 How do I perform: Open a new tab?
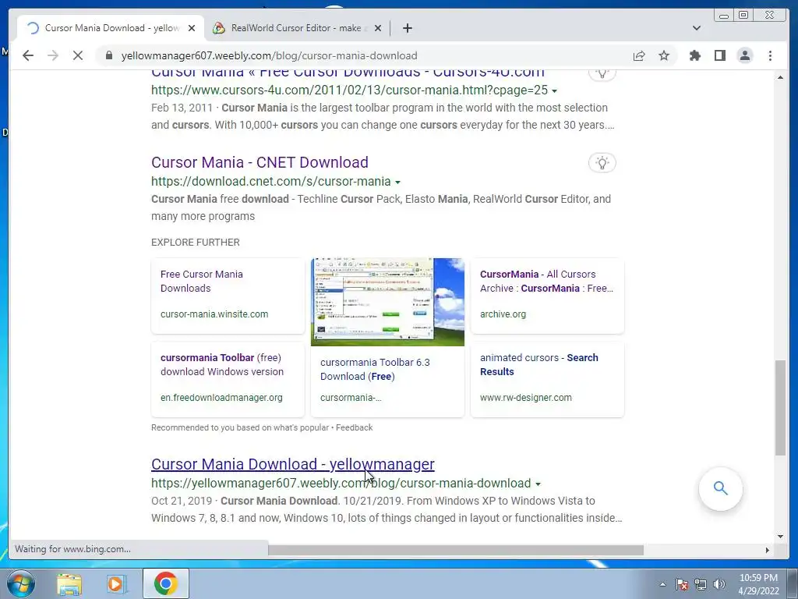(x=407, y=28)
